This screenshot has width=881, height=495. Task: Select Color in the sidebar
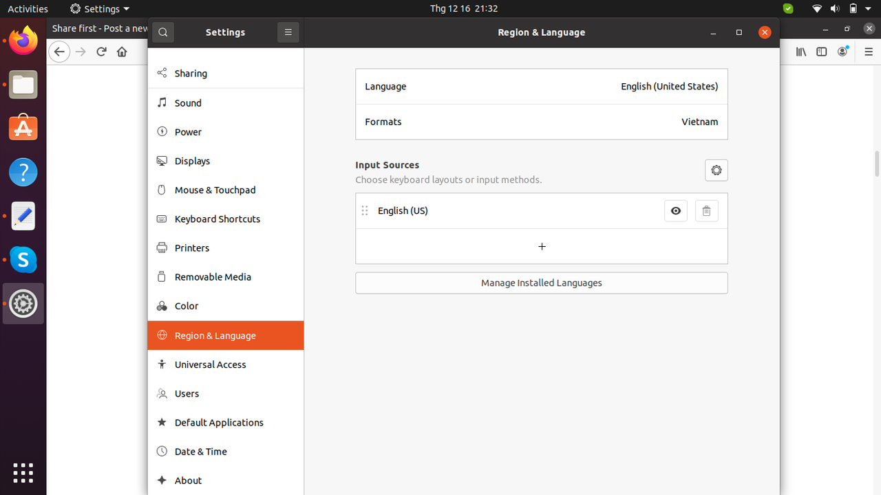226,306
